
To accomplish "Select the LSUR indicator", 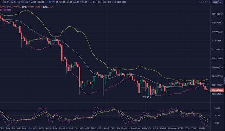I will coord(156,129).
